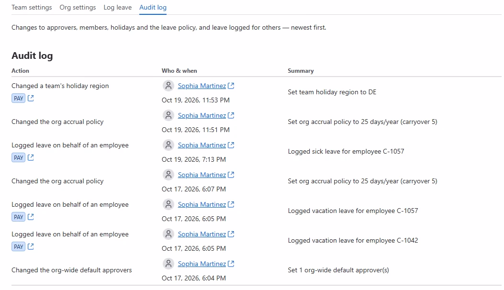Click the 'Audit log' page heading
504x290 pixels.
pos(32,56)
